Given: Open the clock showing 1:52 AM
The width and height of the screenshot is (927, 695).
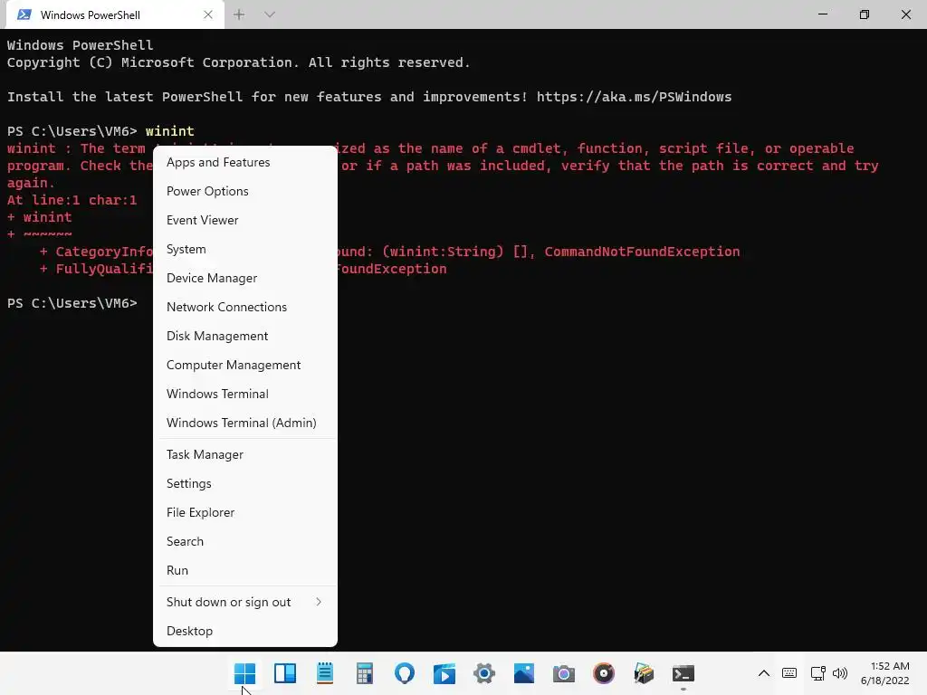Looking at the screenshot, I should click(885, 673).
